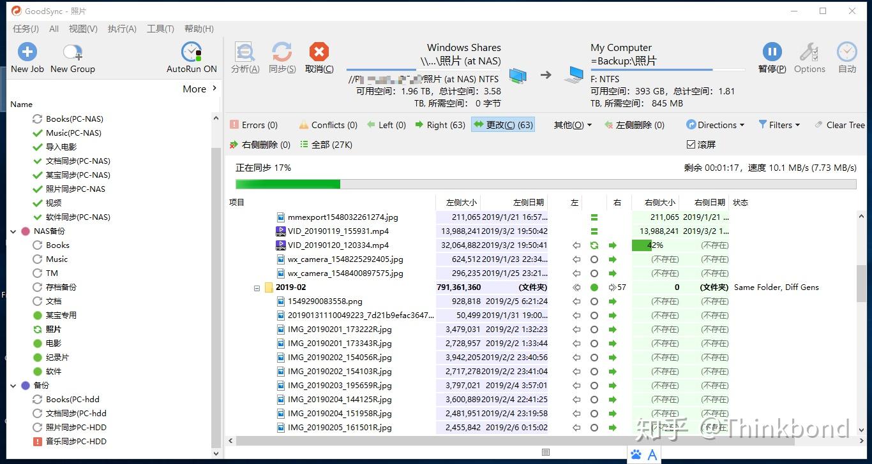Click equal sign icon on mmexport1548032261274.jpg row
The image size is (872, 464).
pyautogui.click(x=594, y=217)
